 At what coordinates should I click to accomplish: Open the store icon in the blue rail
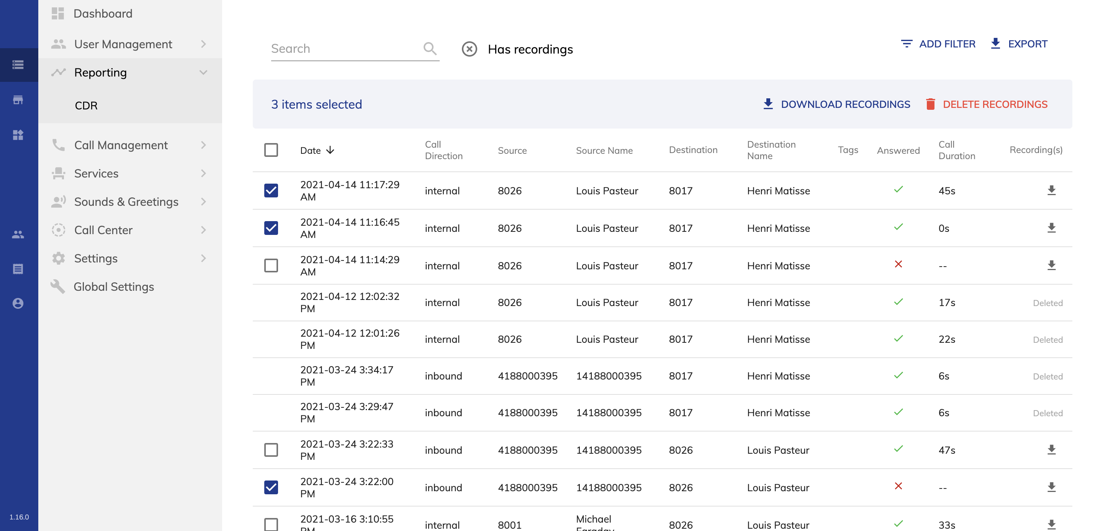click(x=18, y=100)
